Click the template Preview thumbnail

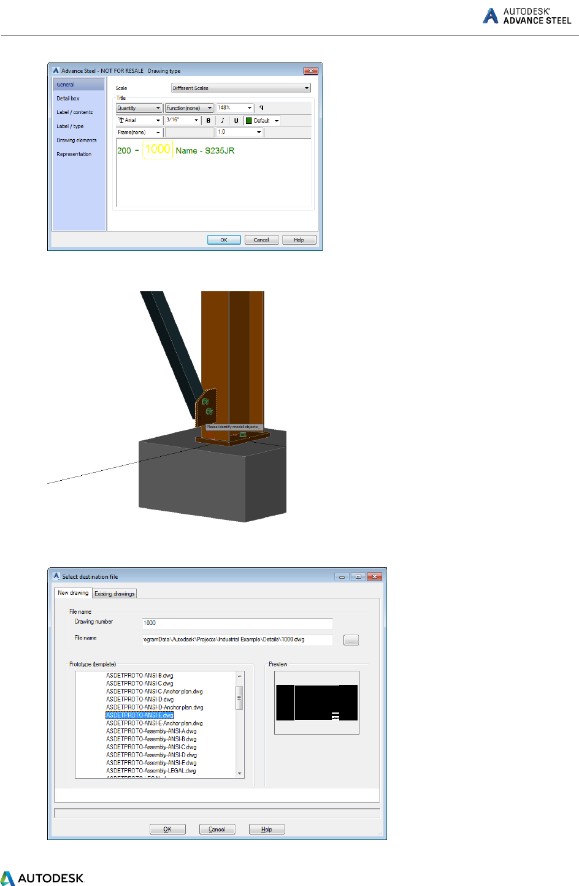tap(316, 703)
